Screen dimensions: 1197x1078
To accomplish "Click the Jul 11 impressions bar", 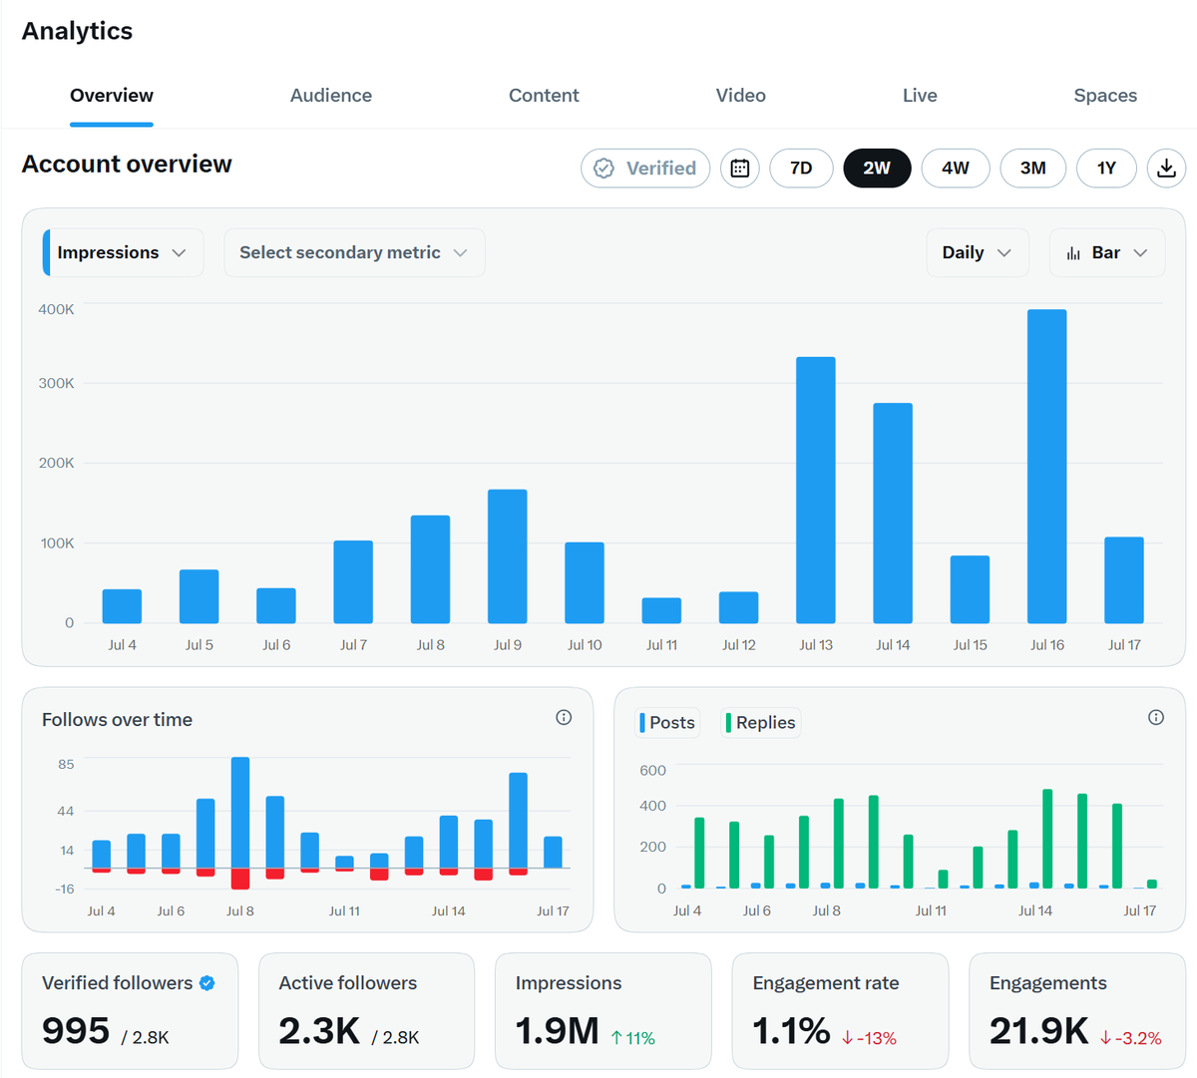I will [661, 610].
